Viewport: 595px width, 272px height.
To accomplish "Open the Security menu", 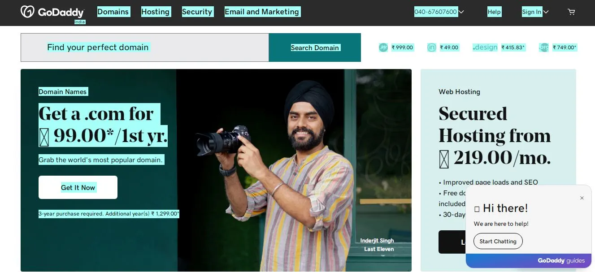I will pos(197,12).
